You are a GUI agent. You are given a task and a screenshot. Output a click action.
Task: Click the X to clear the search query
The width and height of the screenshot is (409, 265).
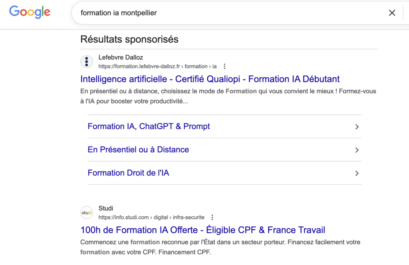click(392, 12)
